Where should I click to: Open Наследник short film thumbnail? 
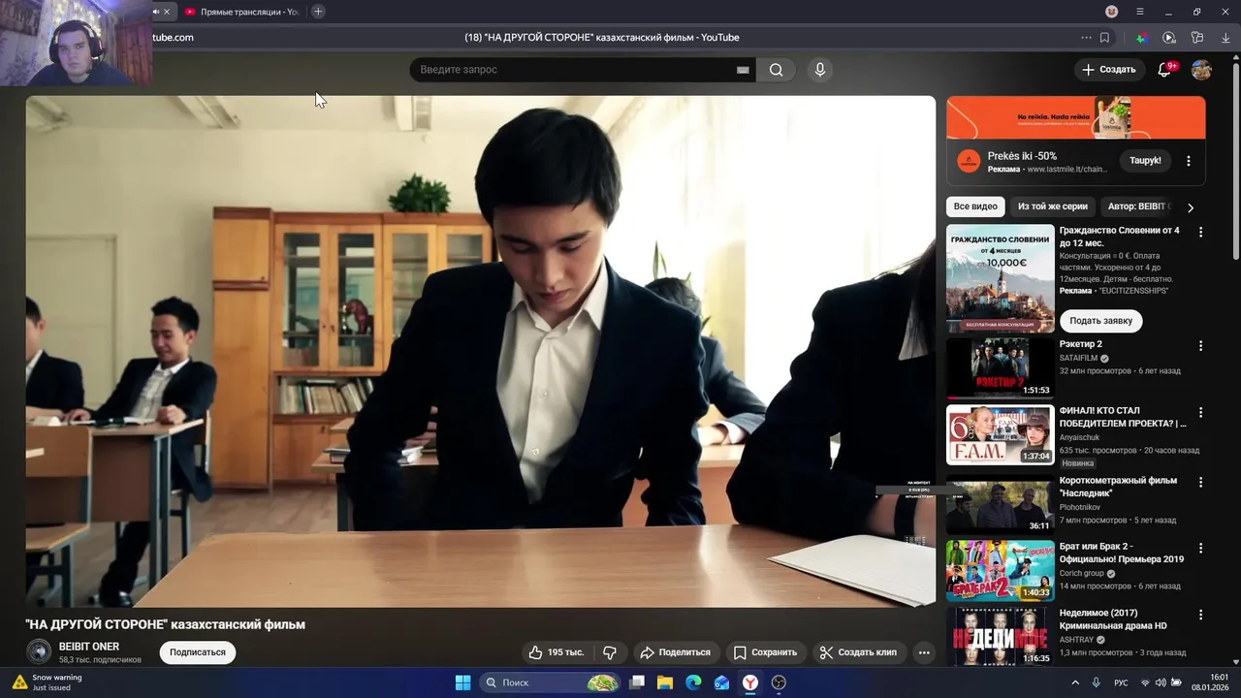click(1000, 505)
